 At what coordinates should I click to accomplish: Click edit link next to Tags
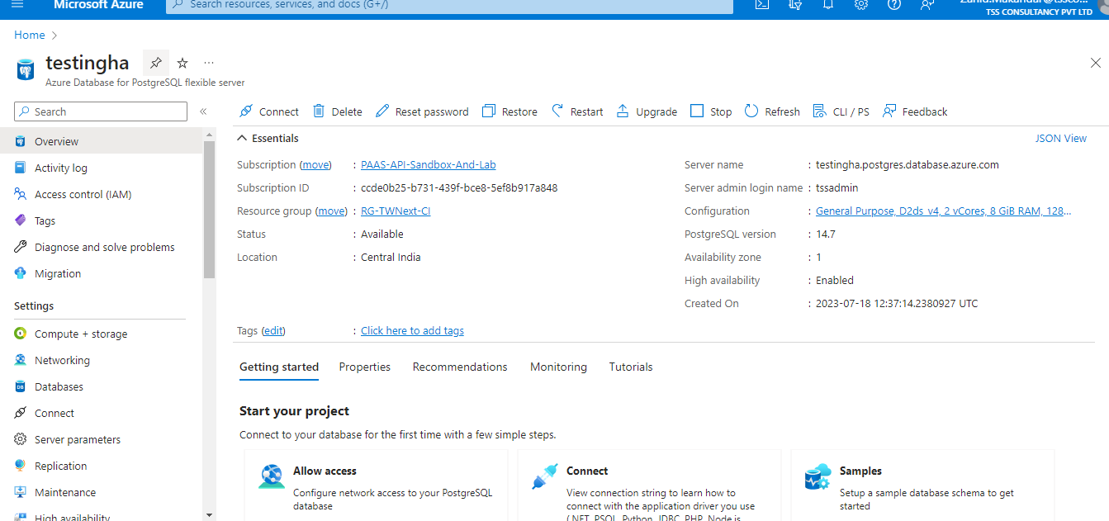(273, 331)
